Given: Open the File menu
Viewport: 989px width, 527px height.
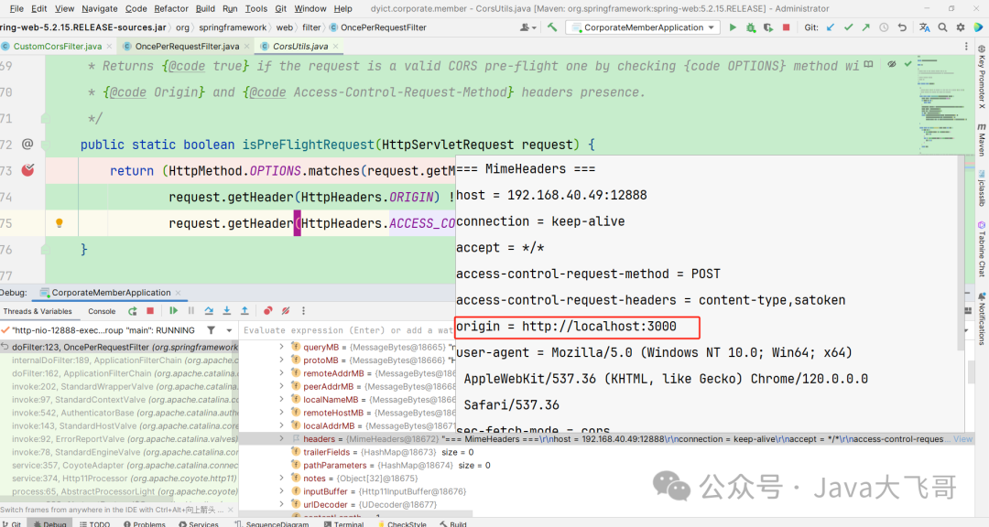Looking at the screenshot, I should coord(16,9).
